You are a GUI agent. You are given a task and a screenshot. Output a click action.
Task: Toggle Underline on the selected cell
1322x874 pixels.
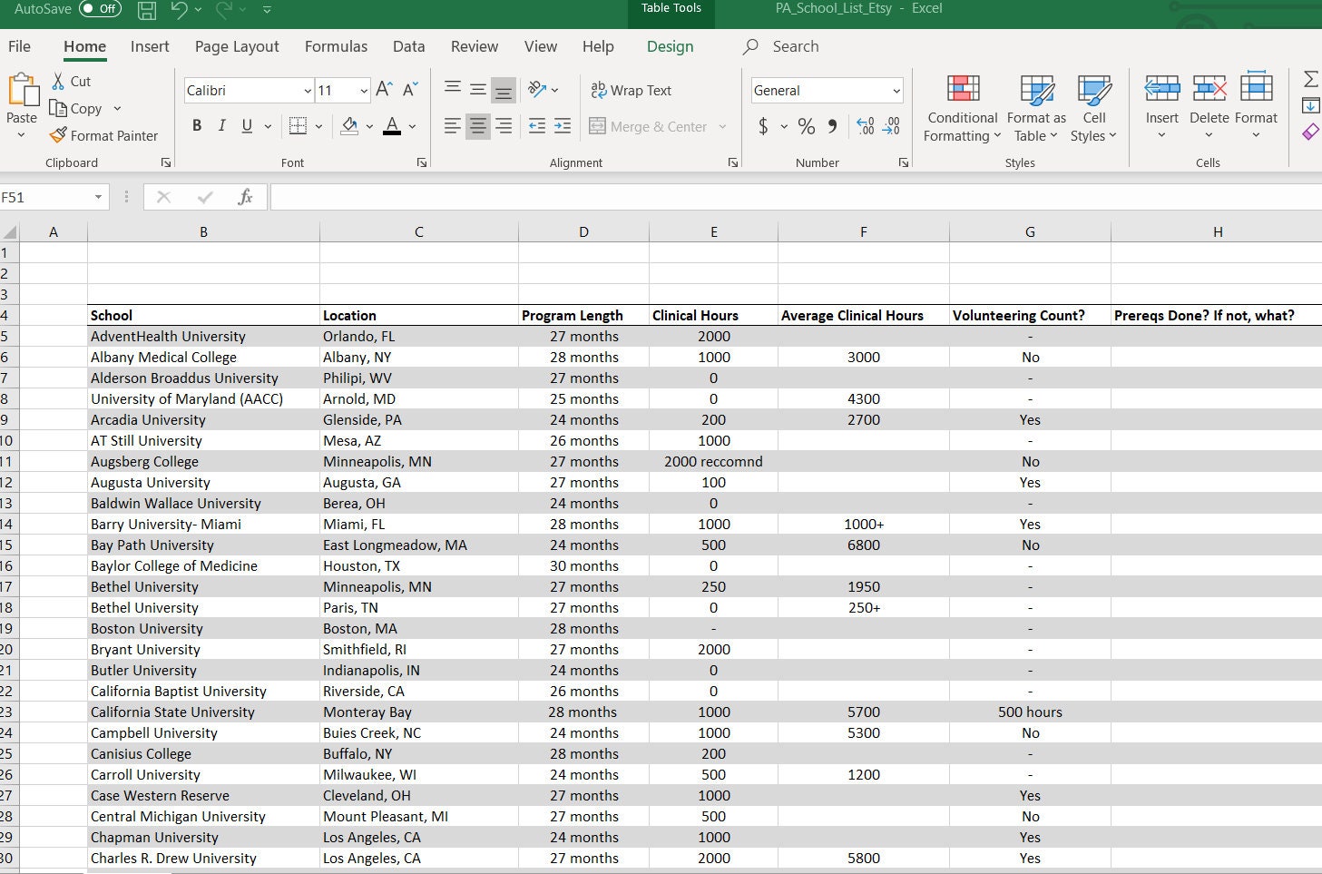[245, 125]
